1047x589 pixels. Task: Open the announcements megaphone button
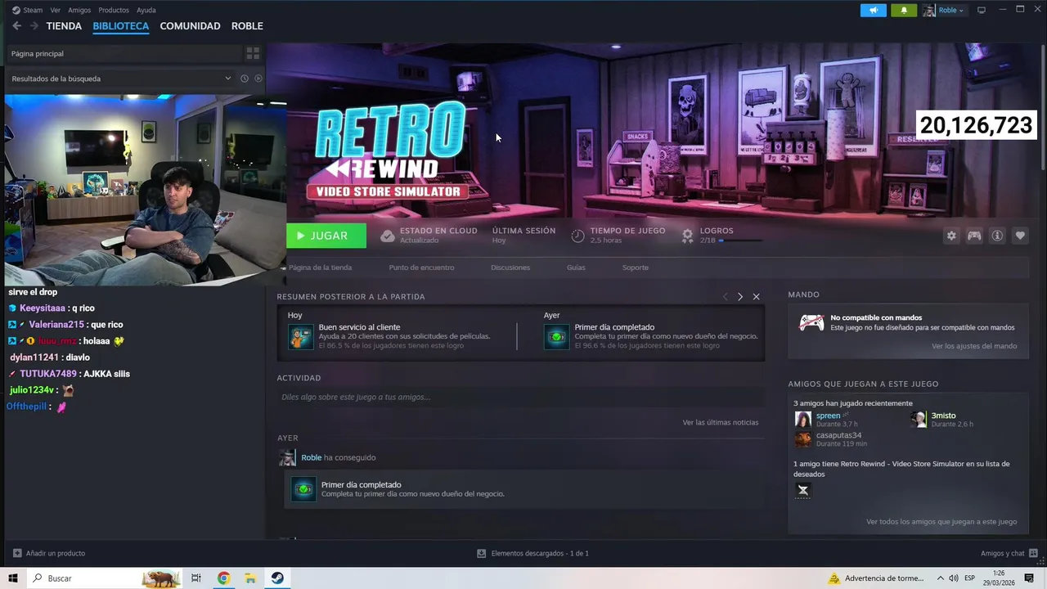pos(874,10)
